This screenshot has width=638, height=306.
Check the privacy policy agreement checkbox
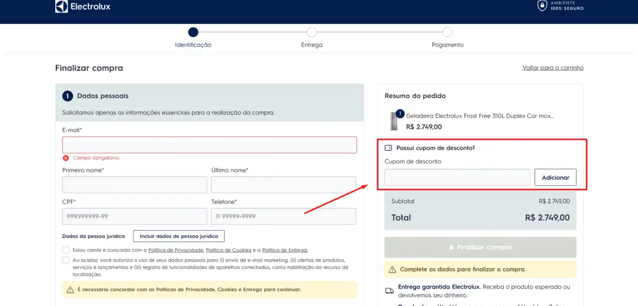click(66, 250)
